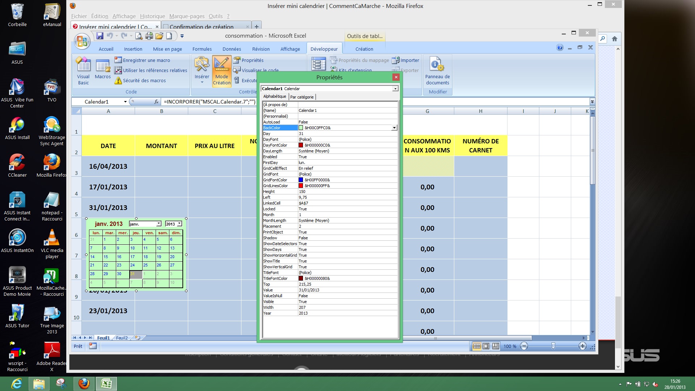Click the fx insert function icon
This screenshot has width=695, height=391.
(x=156, y=102)
